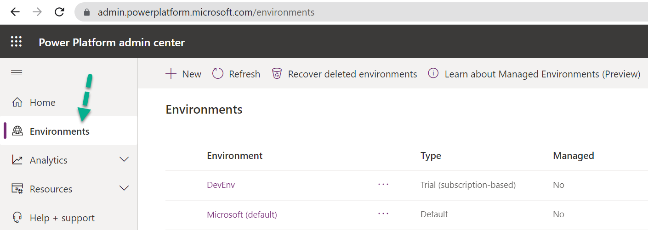Click the Home house icon
Screen dimensions: 648x230
(x=17, y=103)
